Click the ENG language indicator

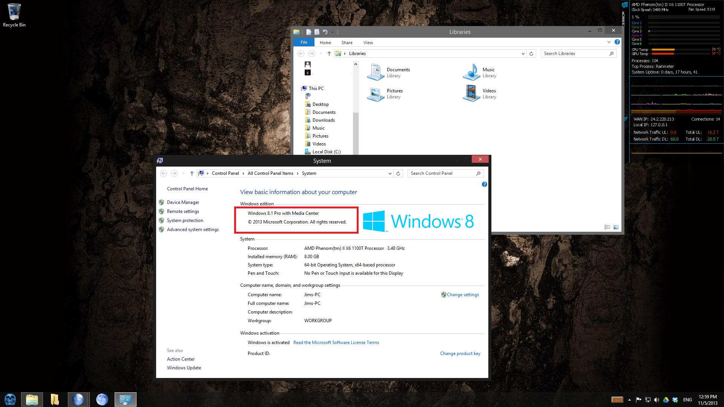pos(687,400)
